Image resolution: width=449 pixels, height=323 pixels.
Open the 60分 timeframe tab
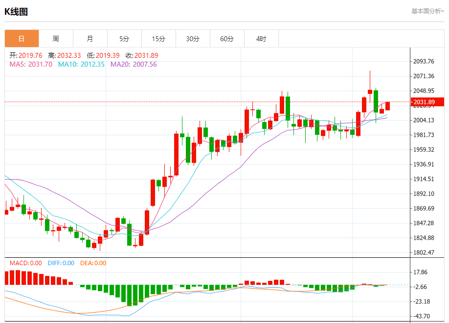tap(227, 38)
